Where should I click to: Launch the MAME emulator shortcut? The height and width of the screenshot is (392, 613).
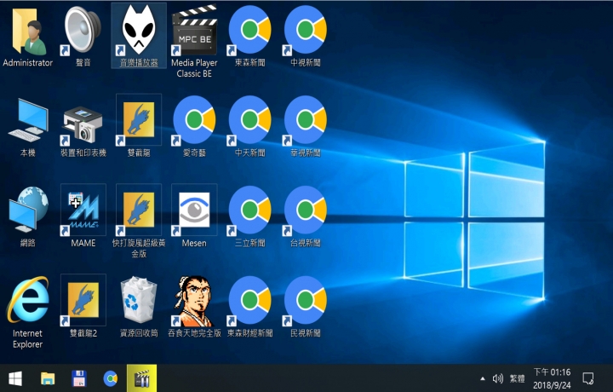(83, 210)
